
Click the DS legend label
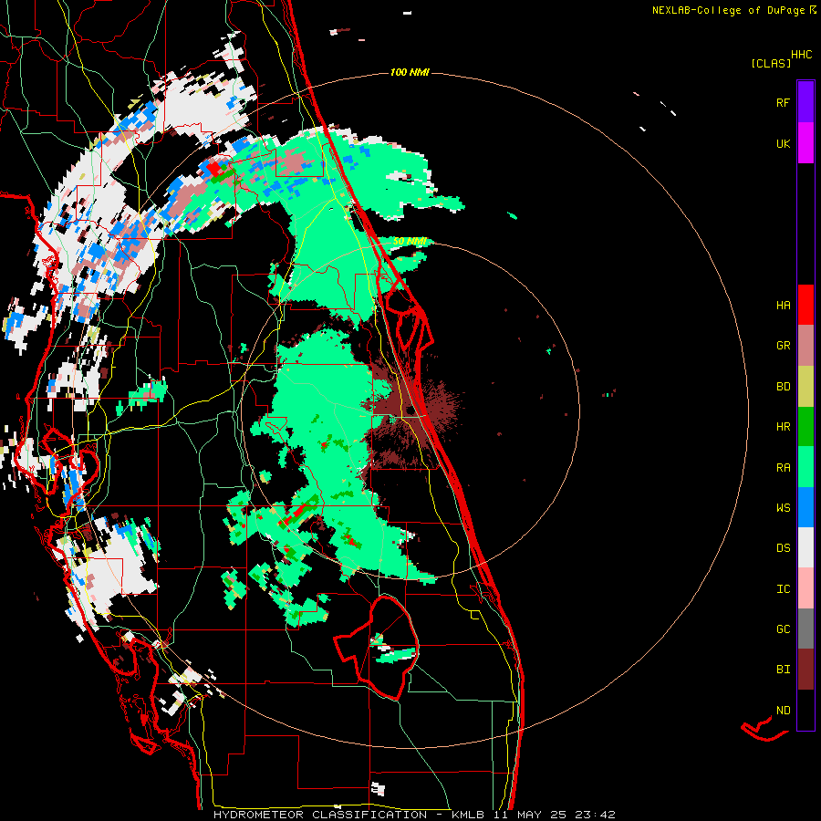pyautogui.click(x=783, y=548)
